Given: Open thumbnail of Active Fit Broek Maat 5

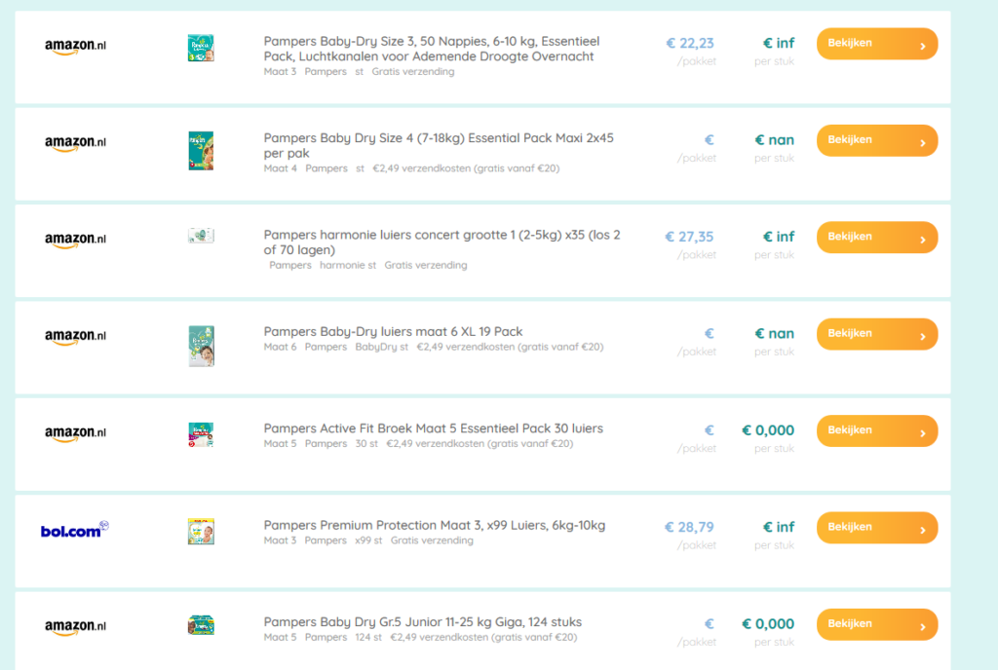Looking at the screenshot, I should [x=201, y=434].
